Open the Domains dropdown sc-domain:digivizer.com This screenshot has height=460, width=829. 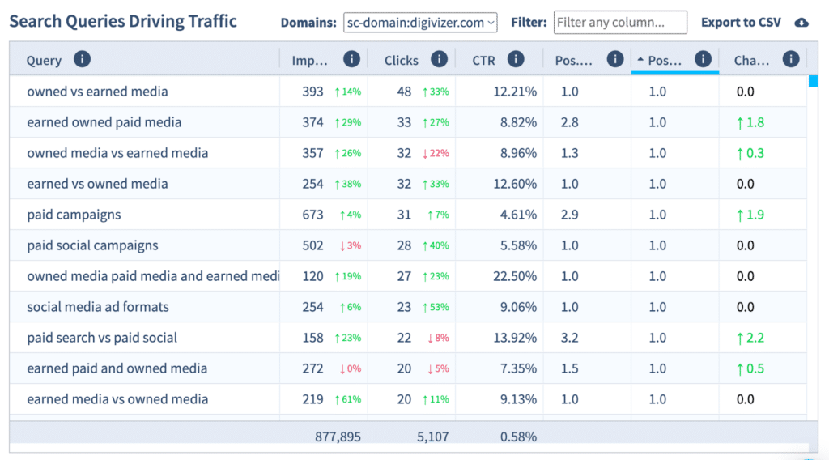[420, 23]
